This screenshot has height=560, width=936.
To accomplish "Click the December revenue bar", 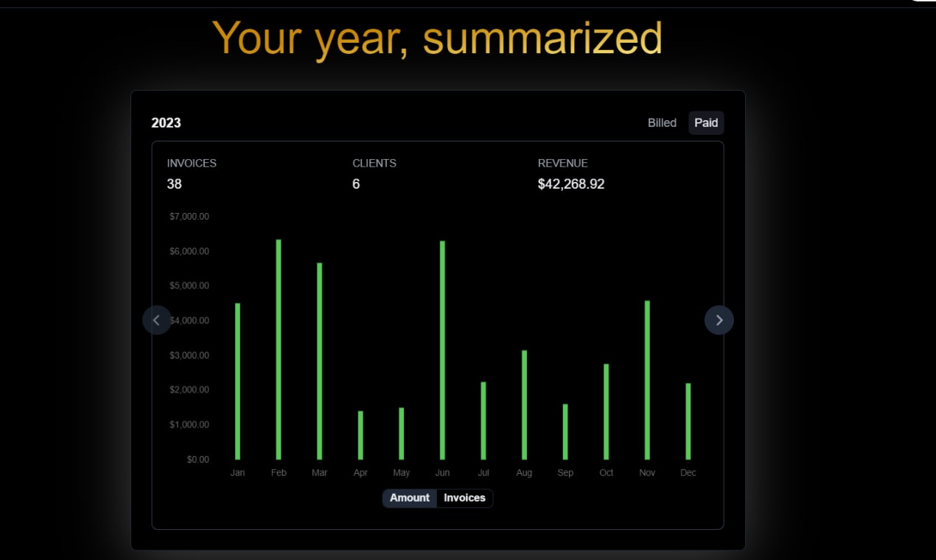I will click(x=688, y=421).
